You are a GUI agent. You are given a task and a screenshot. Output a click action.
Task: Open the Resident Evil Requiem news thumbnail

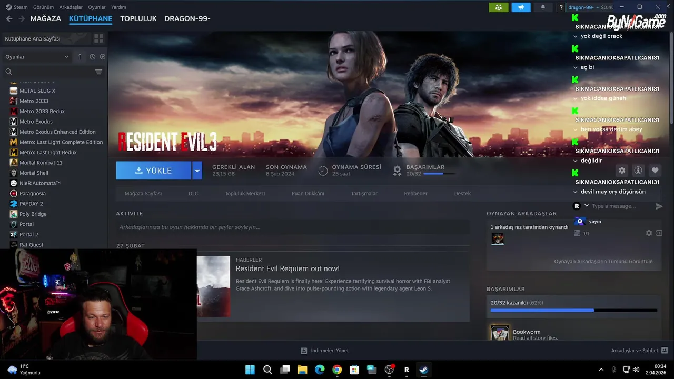click(213, 286)
